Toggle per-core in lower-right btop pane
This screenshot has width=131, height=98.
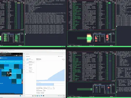(97, 52)
